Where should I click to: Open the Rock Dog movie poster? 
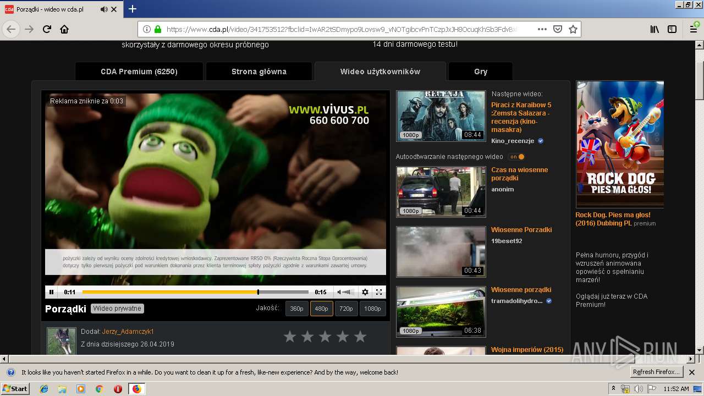pos(620,144)
